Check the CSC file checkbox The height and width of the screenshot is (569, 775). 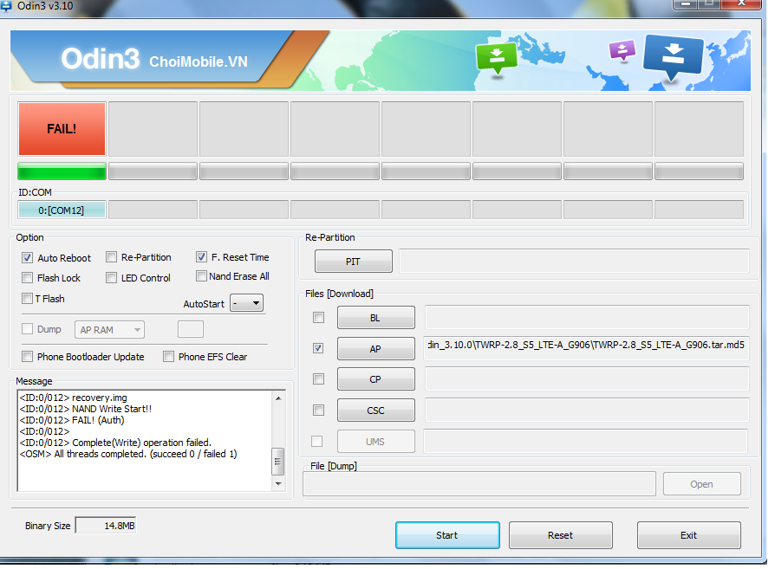[318, 410]
